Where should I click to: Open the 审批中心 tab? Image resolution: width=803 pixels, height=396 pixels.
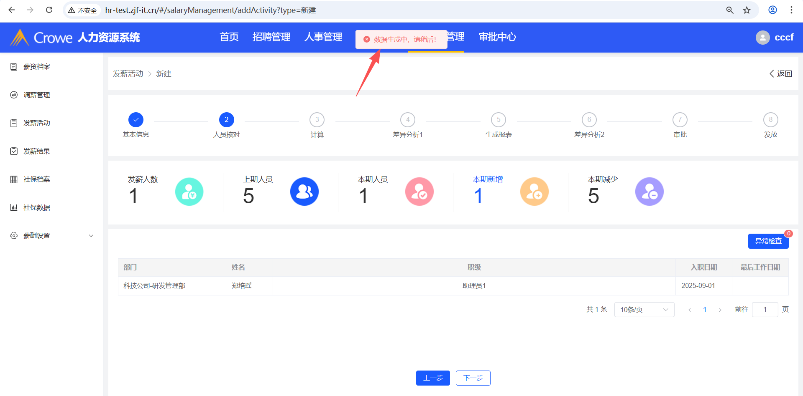point(497,37)
